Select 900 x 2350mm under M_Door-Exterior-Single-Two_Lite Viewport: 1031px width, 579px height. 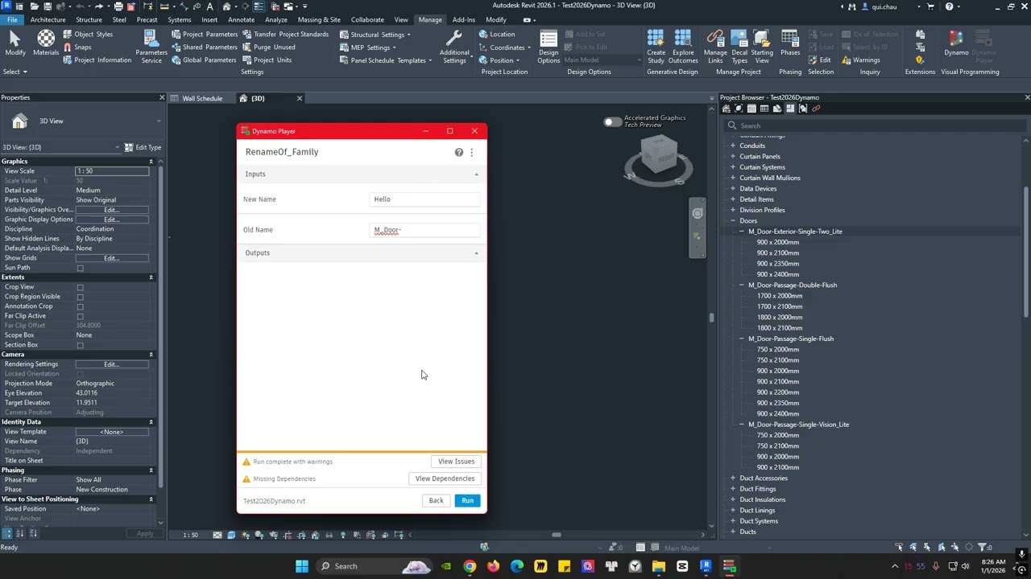click(778, 264)
